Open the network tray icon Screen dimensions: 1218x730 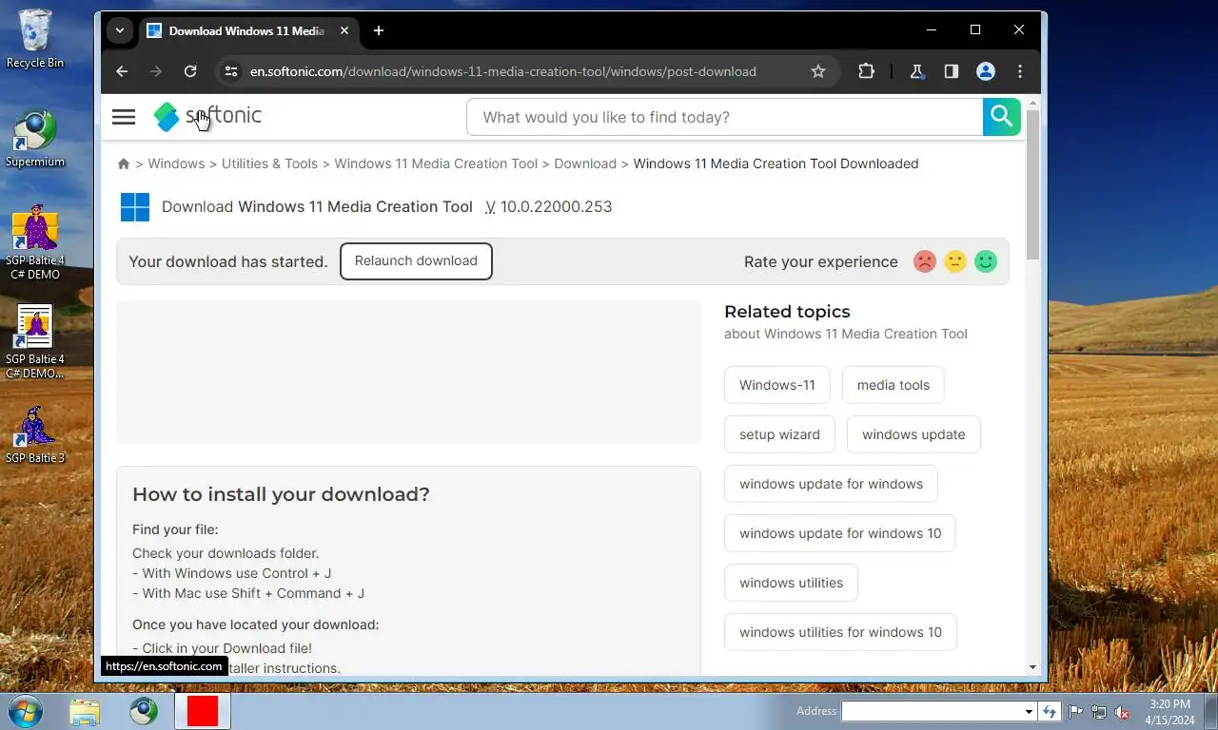coord(1099,712)
